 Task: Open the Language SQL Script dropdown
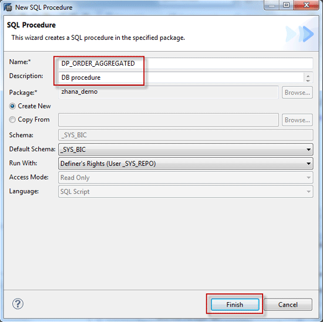(186, 192)
